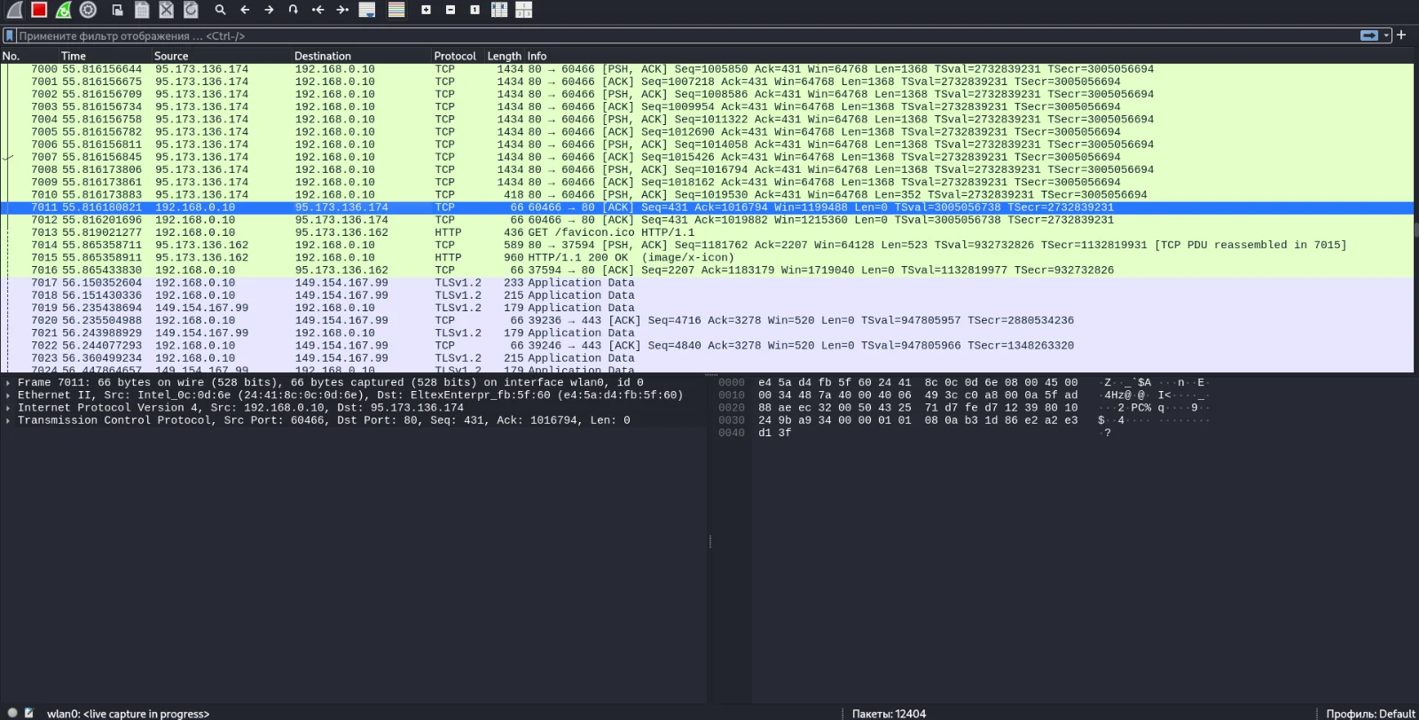Restart the current capture (green fin)
This screenshot has height=720, width=1419.
(63, 10)
